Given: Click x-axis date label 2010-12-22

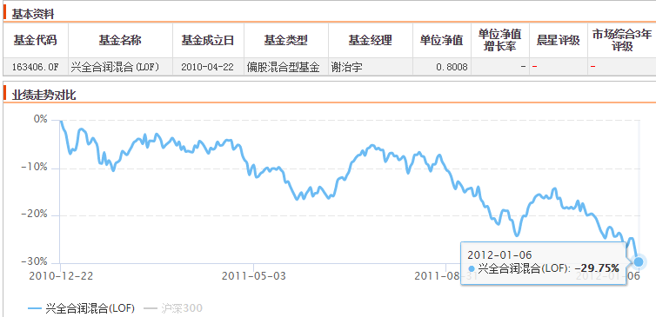Looking at the screenshot, I should [61, 275].
